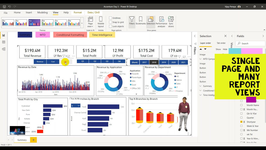Viewport: 266px width, 150px height.
Task: Check the Month Name field
Action: click(241, 105)
